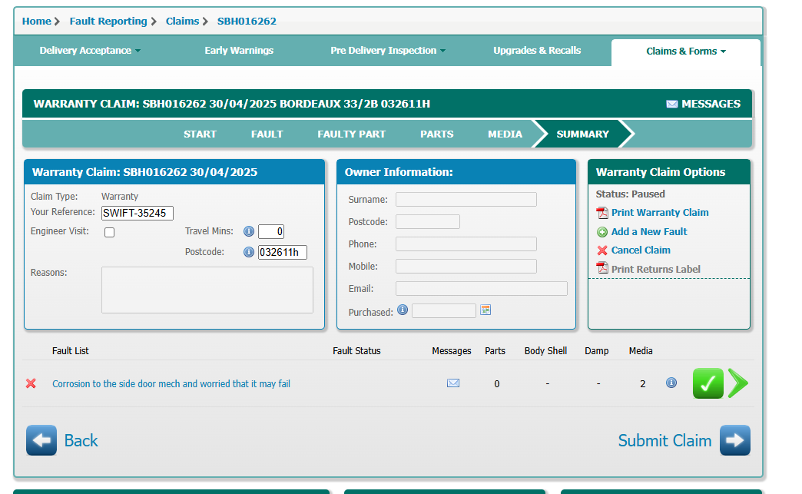
Task: Expand the Pre Delivery Inspection dropdown
Action: (x=388, y=51)
